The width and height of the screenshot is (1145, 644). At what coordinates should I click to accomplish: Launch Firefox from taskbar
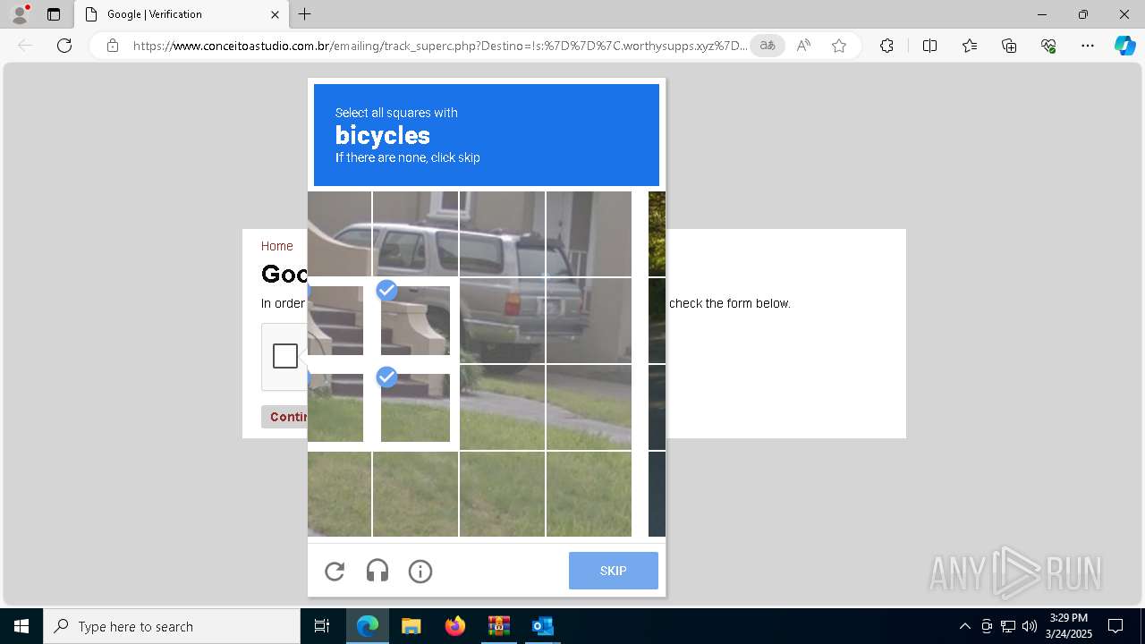point(455,626)
